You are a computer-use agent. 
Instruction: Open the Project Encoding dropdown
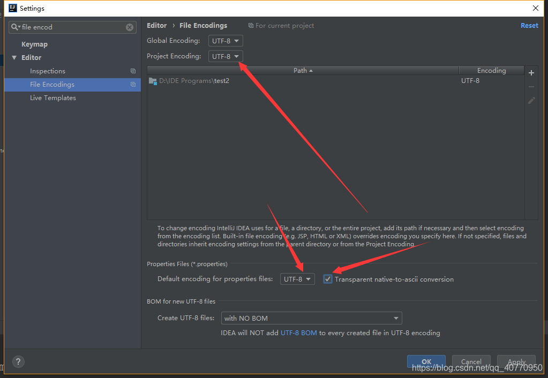pos(226,56)
